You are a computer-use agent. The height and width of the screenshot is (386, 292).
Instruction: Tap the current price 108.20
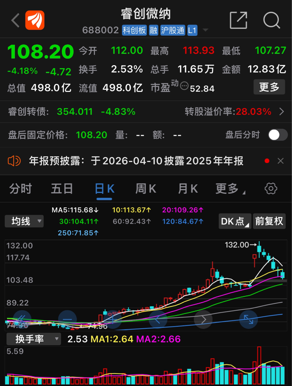41,52
